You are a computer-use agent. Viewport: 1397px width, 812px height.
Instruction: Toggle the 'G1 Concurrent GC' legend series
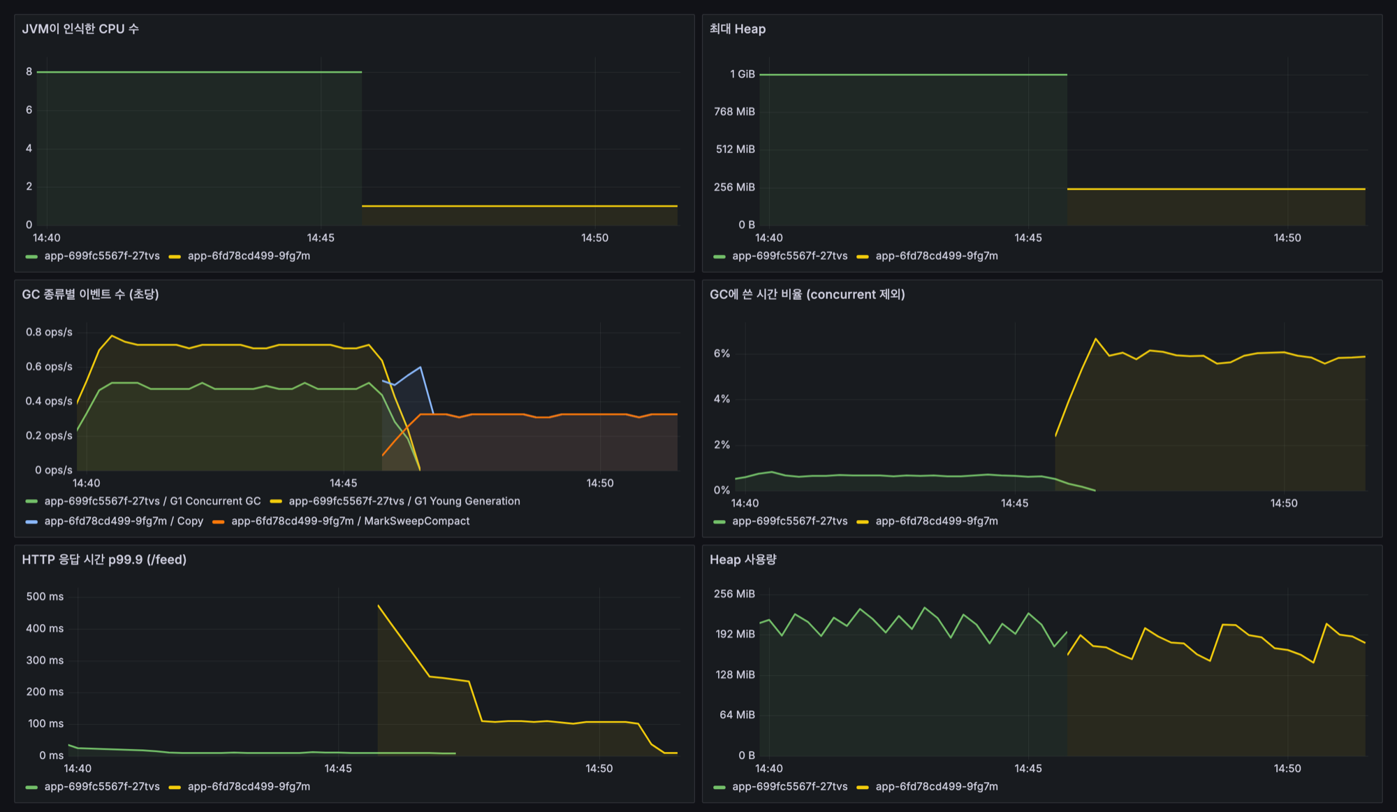152,501
